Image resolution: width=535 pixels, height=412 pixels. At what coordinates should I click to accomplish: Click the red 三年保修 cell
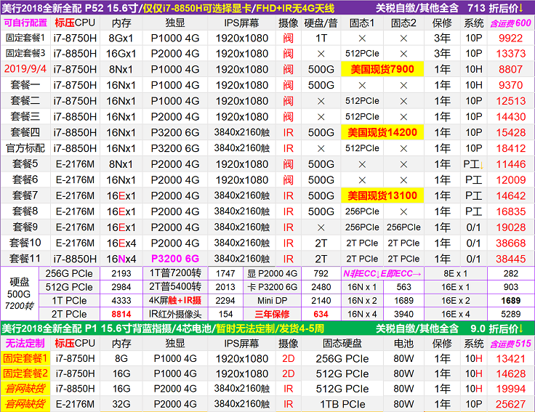coord(273,314)
